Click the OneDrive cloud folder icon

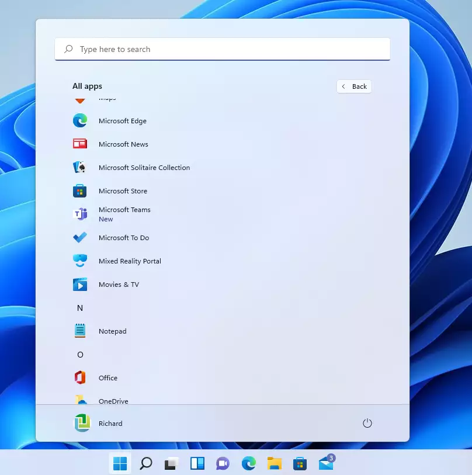(x=81, y=400)
